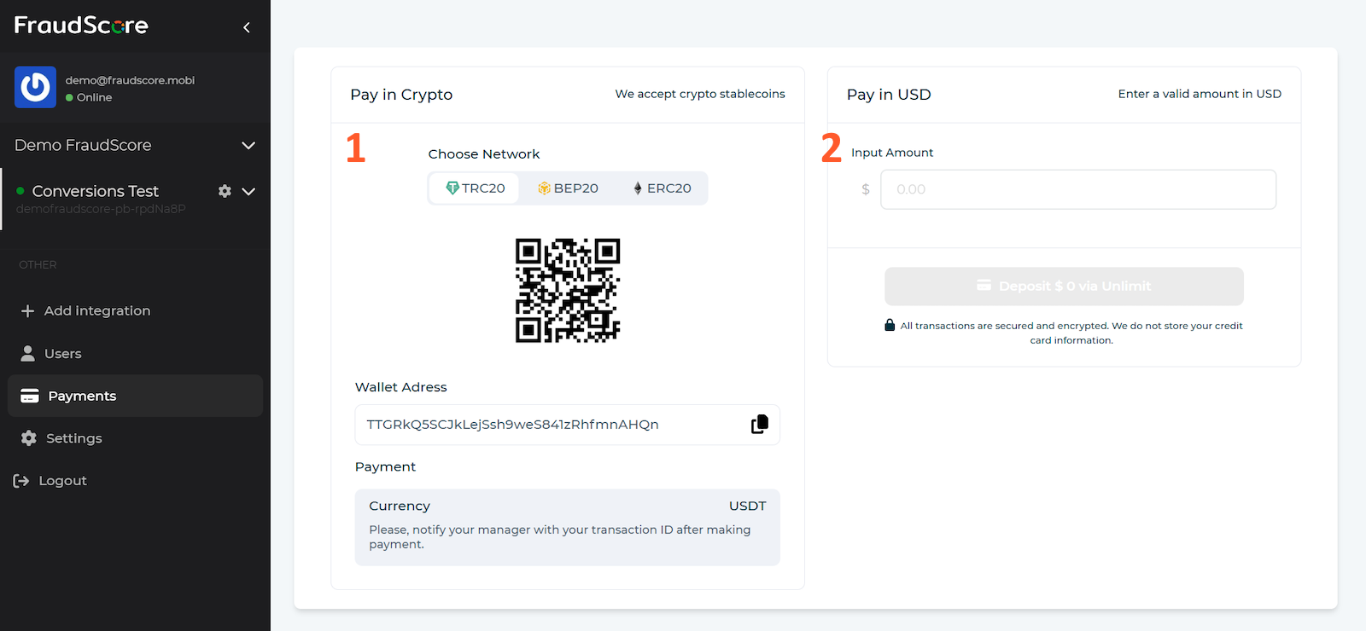Click Deposit $ 0 via Unlimit button
Viewport: 1366px width, 631px height.
point(1064,287)
